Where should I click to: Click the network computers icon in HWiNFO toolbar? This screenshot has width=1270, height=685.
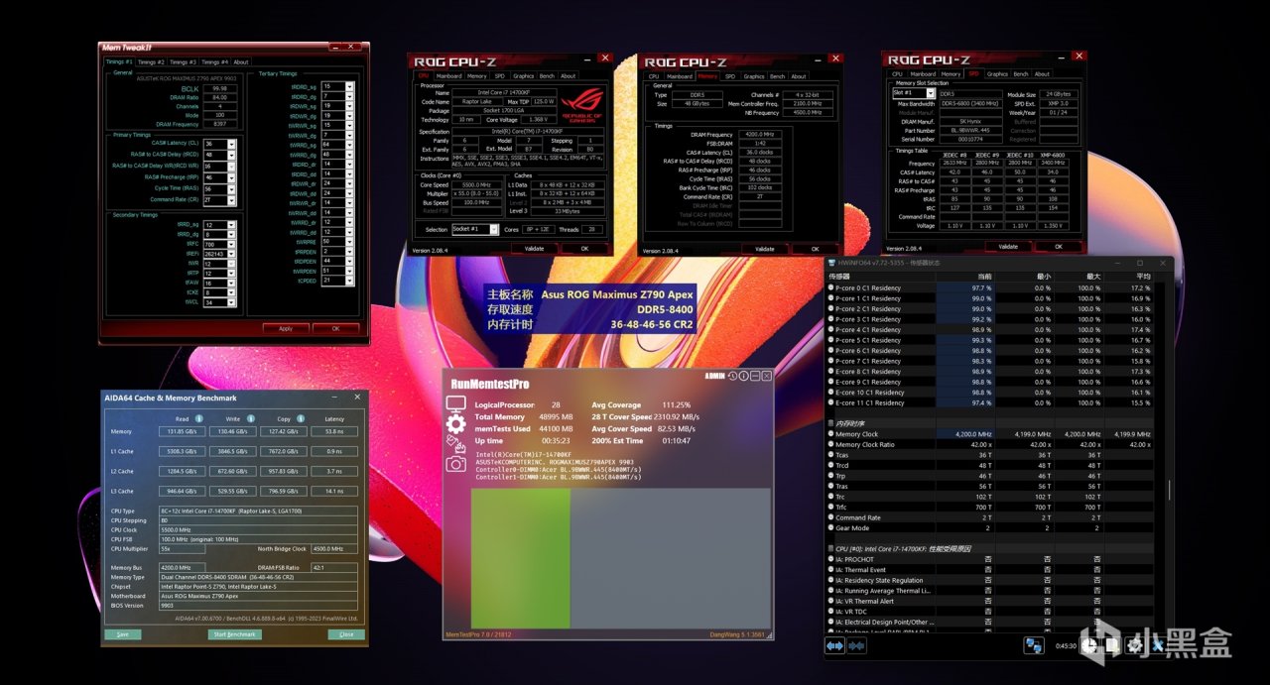1034,645
